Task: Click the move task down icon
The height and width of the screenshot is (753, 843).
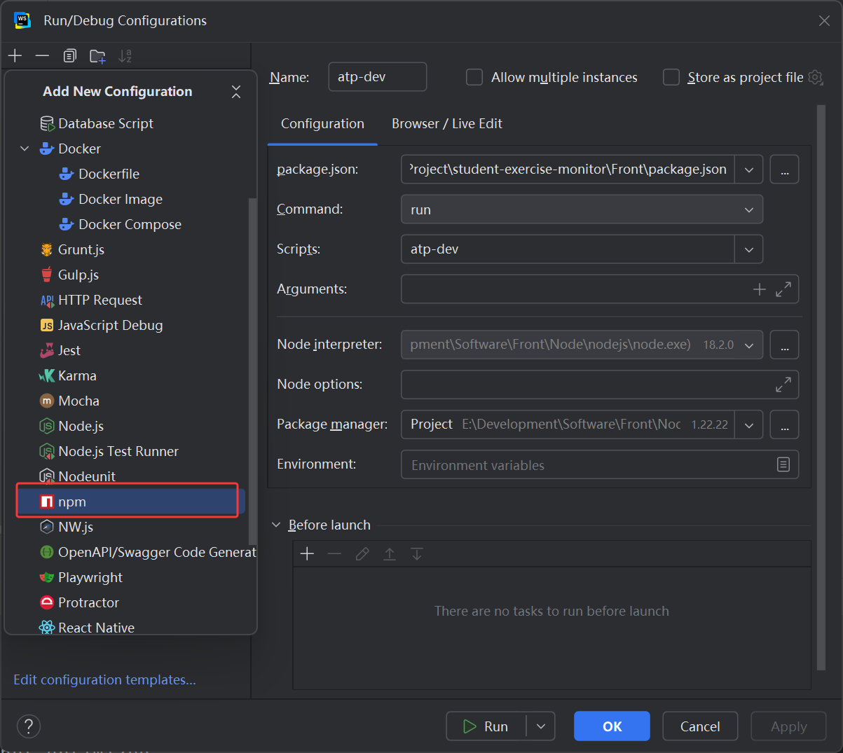Action: pos(417,554)
